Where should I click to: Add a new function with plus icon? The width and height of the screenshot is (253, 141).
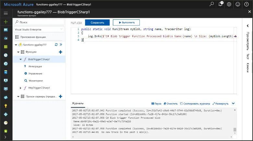click(61, 52)
